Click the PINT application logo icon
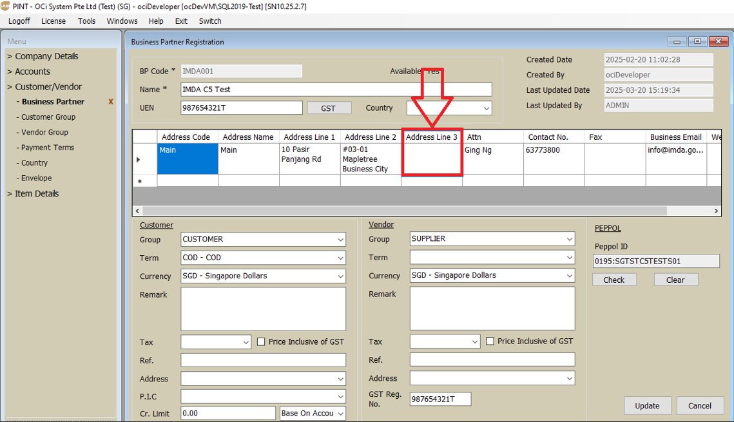The image size is (734, 422). [5, 6]
